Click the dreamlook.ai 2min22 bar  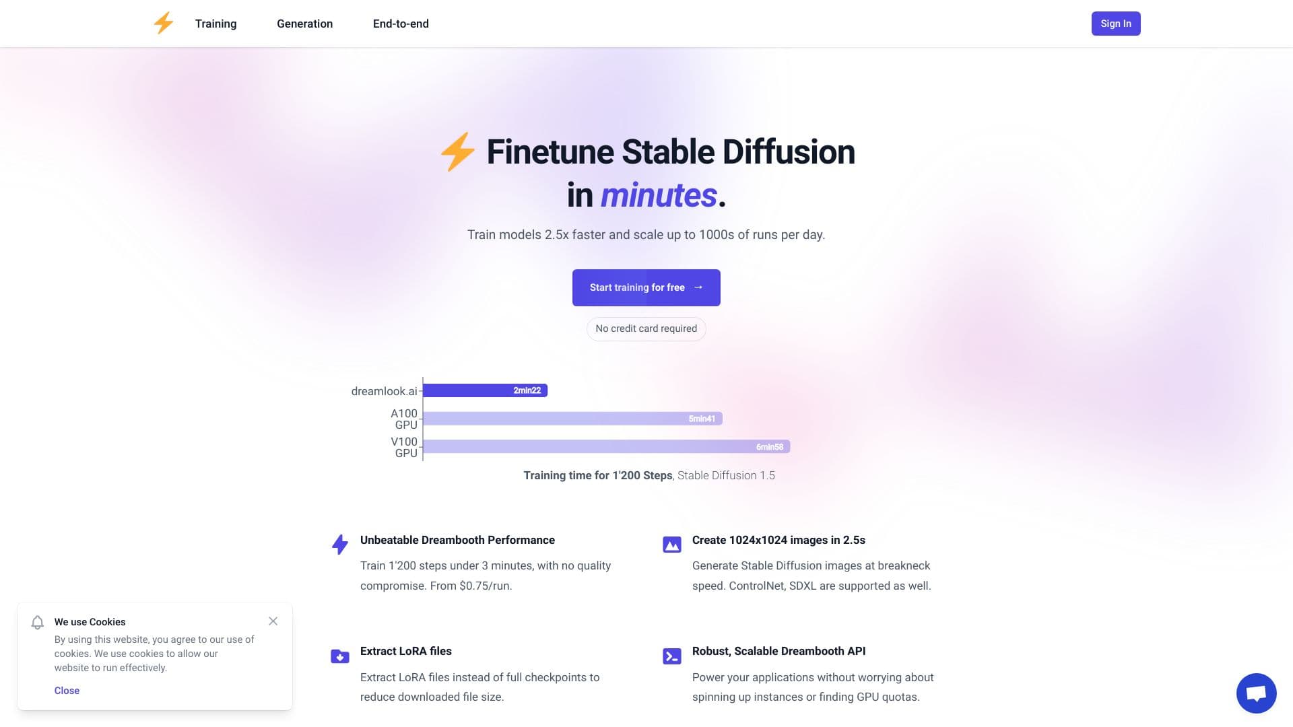point(485,390)
